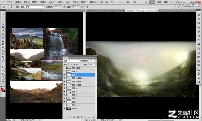Select the Pen tool
The image size is (202, 121).
[x=3, y=60]
